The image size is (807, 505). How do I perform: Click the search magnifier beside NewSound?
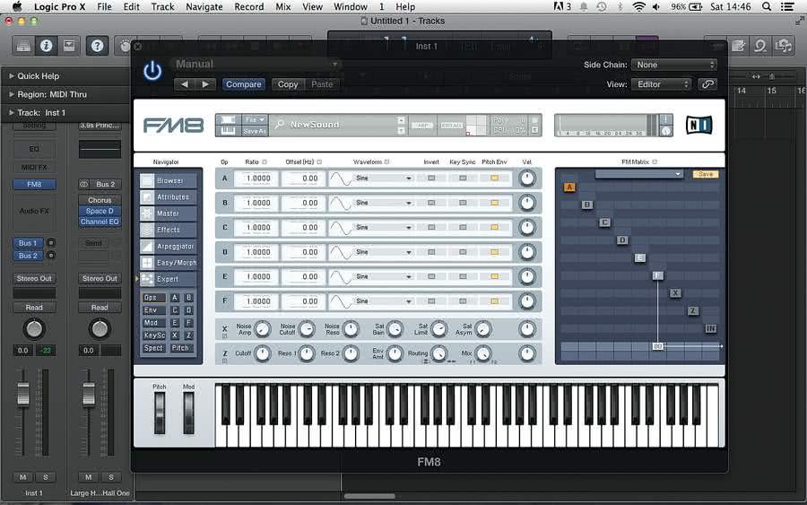280,125
